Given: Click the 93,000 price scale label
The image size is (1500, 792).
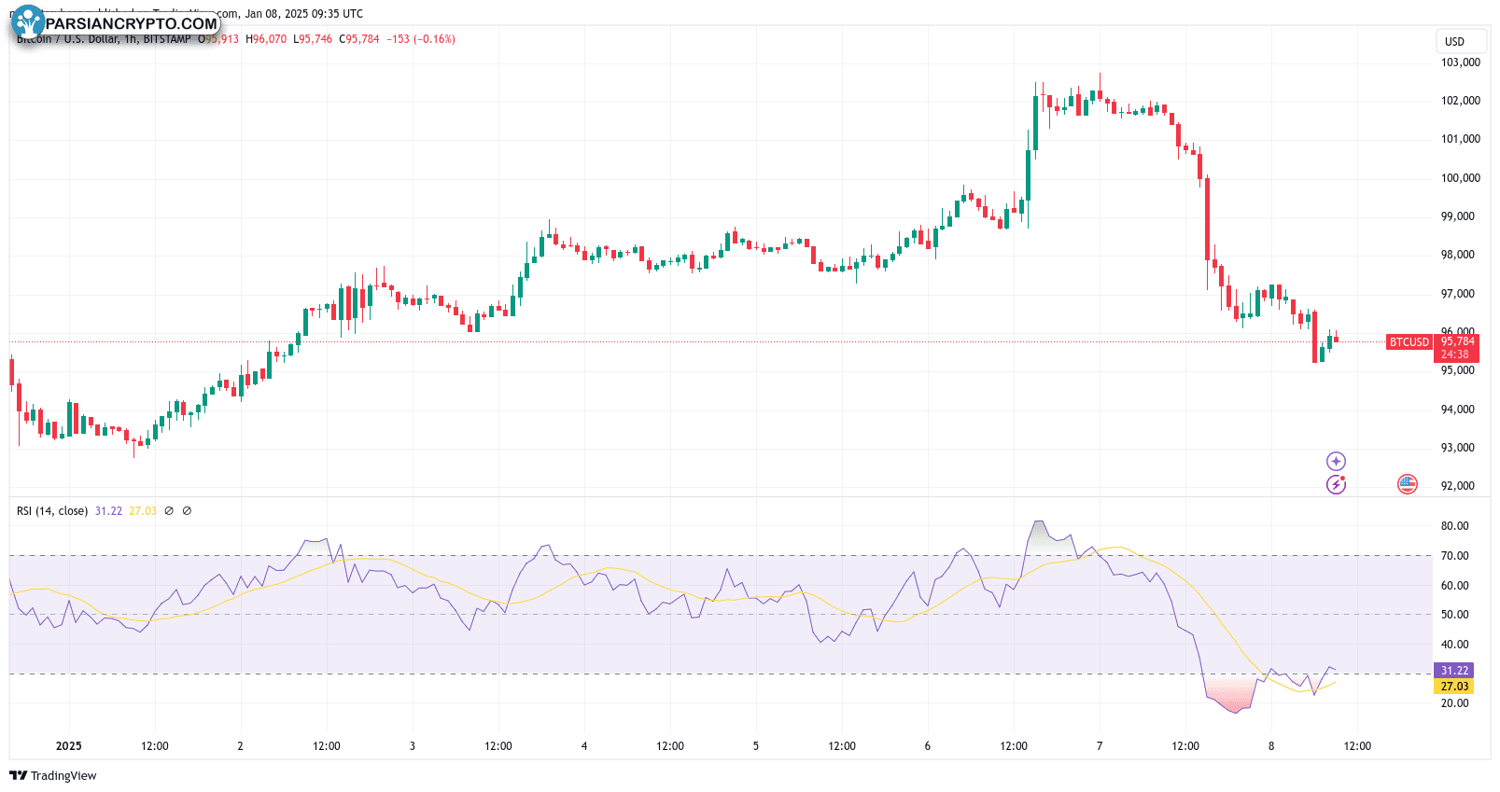Looking at the screenshot, I should (x=1458, y=448).
